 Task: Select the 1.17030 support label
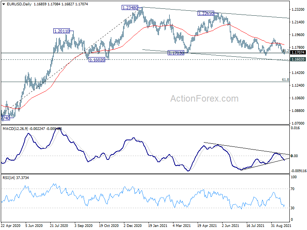coord(176,53)
